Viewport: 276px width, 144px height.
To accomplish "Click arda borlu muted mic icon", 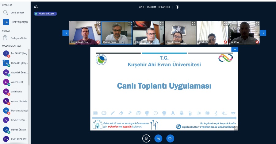I will (225, 42).
